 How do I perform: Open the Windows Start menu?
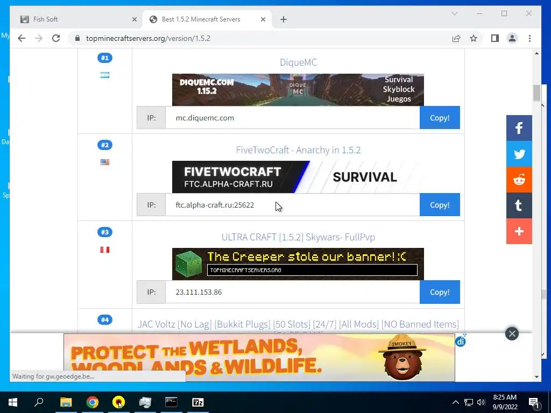(x=13, y=402)
